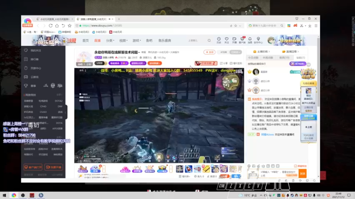Image resolution: width=355 pixels, height=199 pixels.
Task: Open the 直播 nav item
Action: (x=97, y=41)
